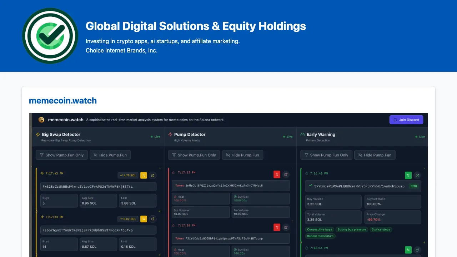Switch focus to the Early Warning panel header

pyautogui.click(x=321, y=135)
